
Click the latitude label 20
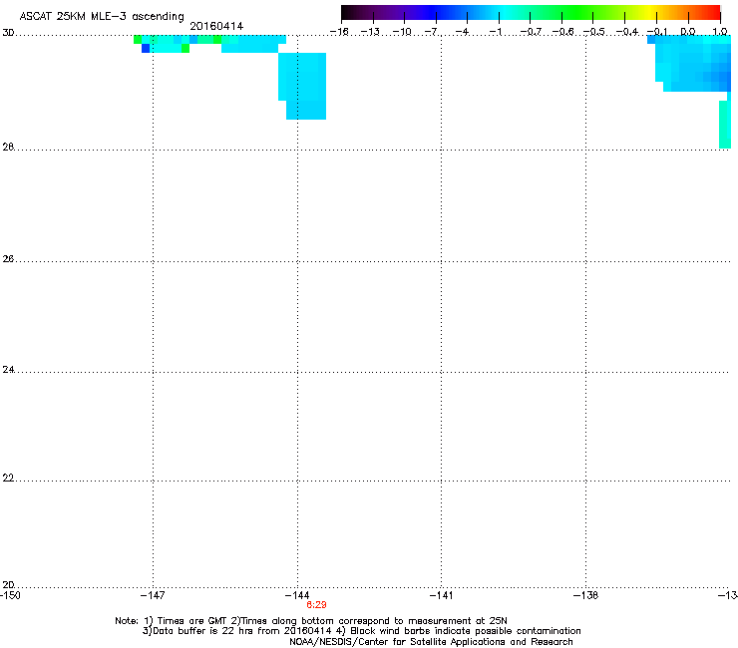coord(8,585)
